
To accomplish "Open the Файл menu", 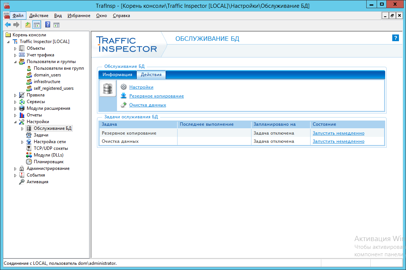I will pyautogui.click(x=18, y=16).
